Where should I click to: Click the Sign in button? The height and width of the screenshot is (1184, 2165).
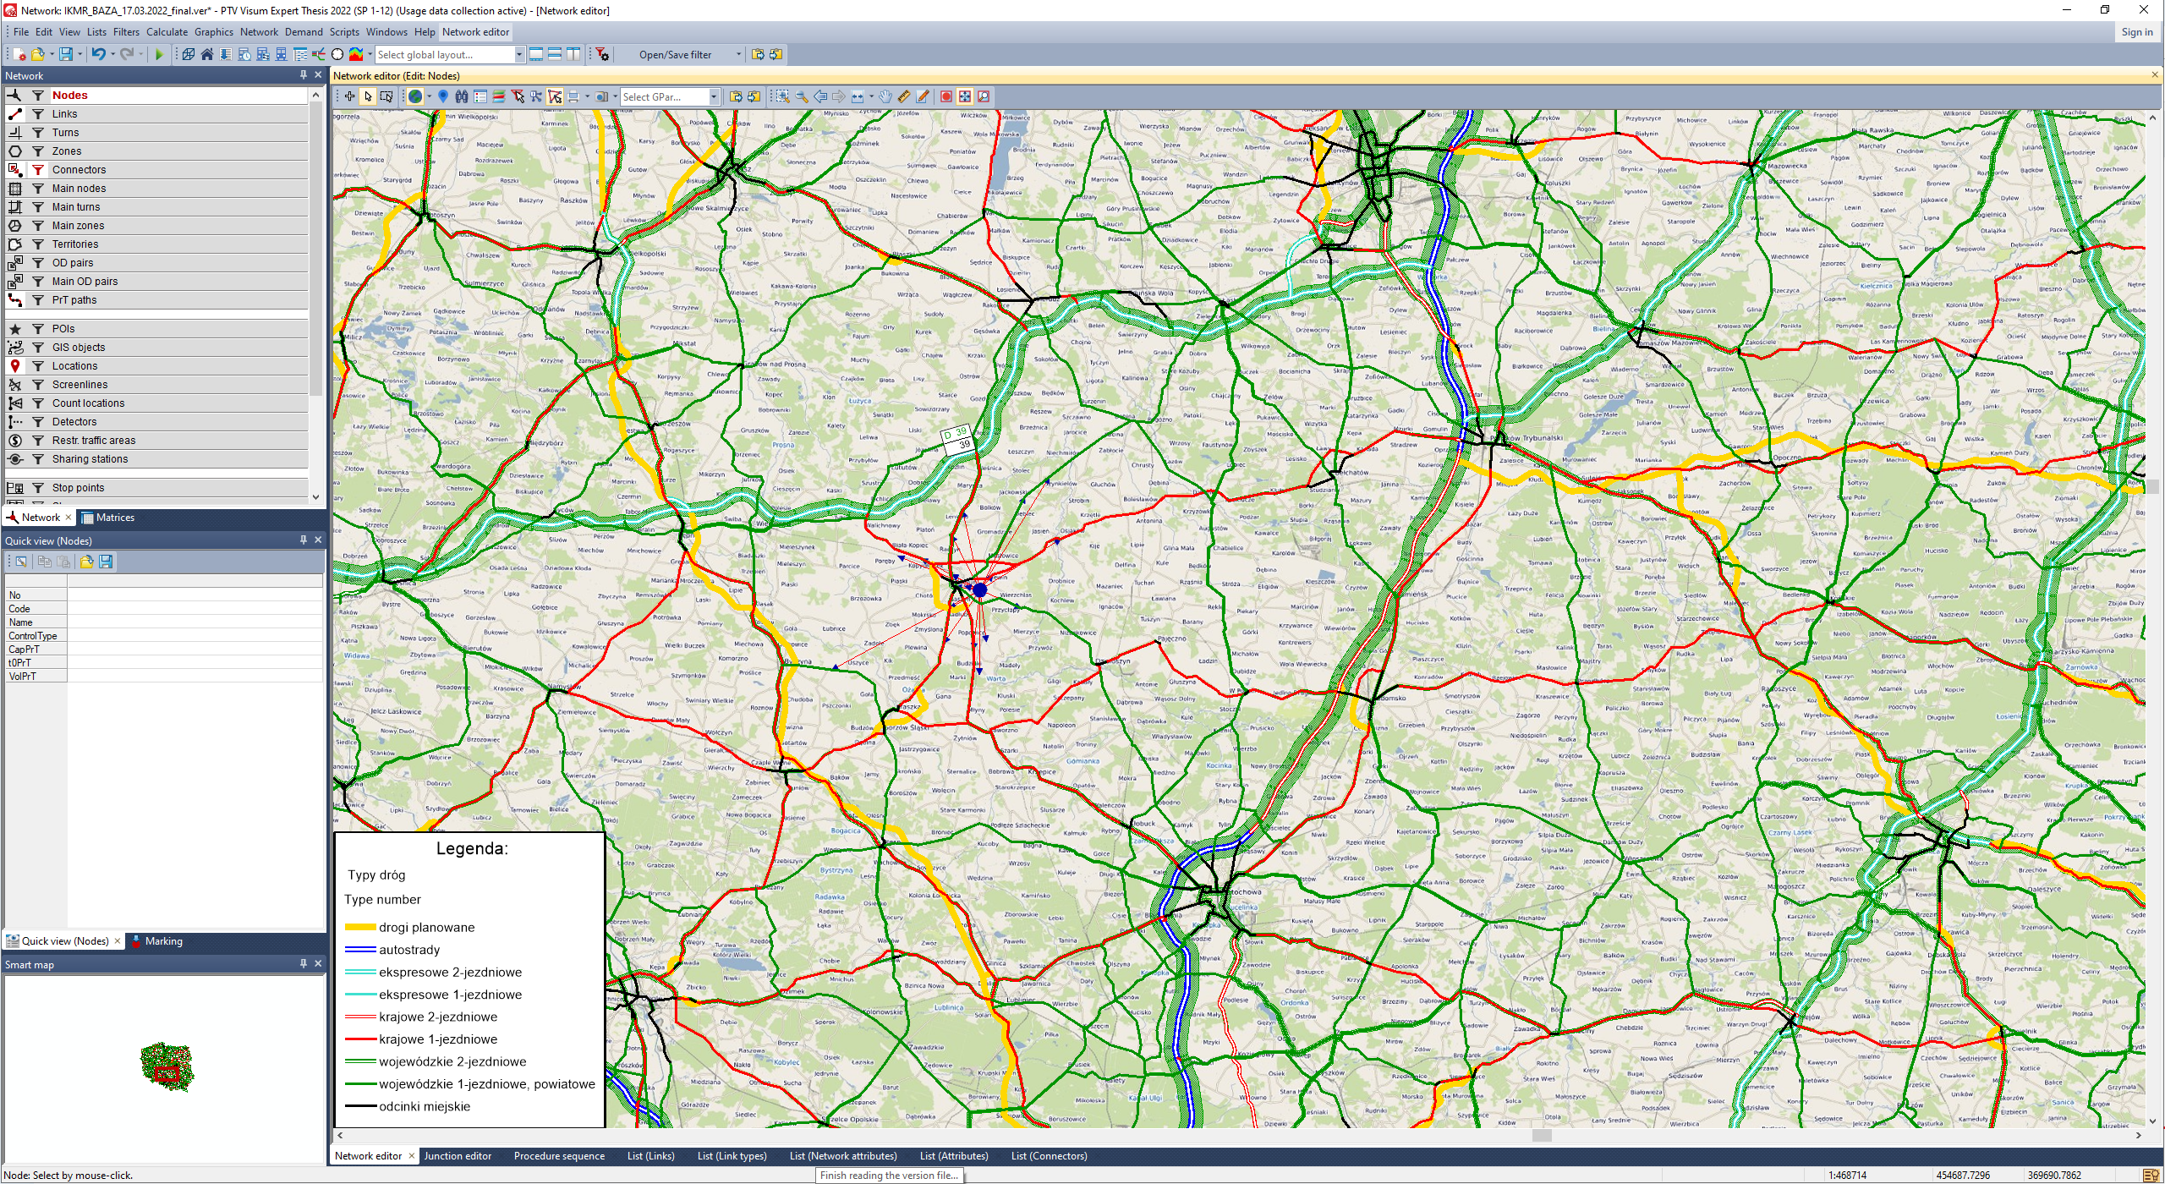coord(2137,32)
